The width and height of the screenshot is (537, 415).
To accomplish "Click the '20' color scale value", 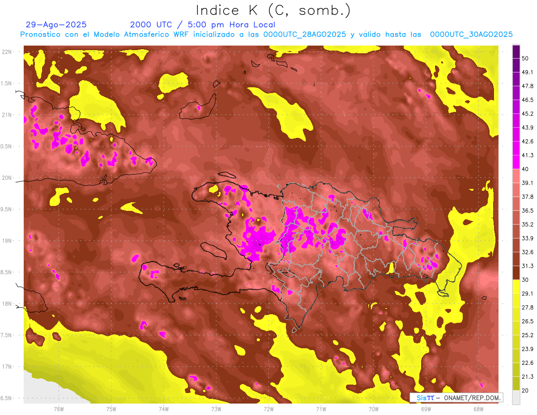I will (x=526, y=391).
